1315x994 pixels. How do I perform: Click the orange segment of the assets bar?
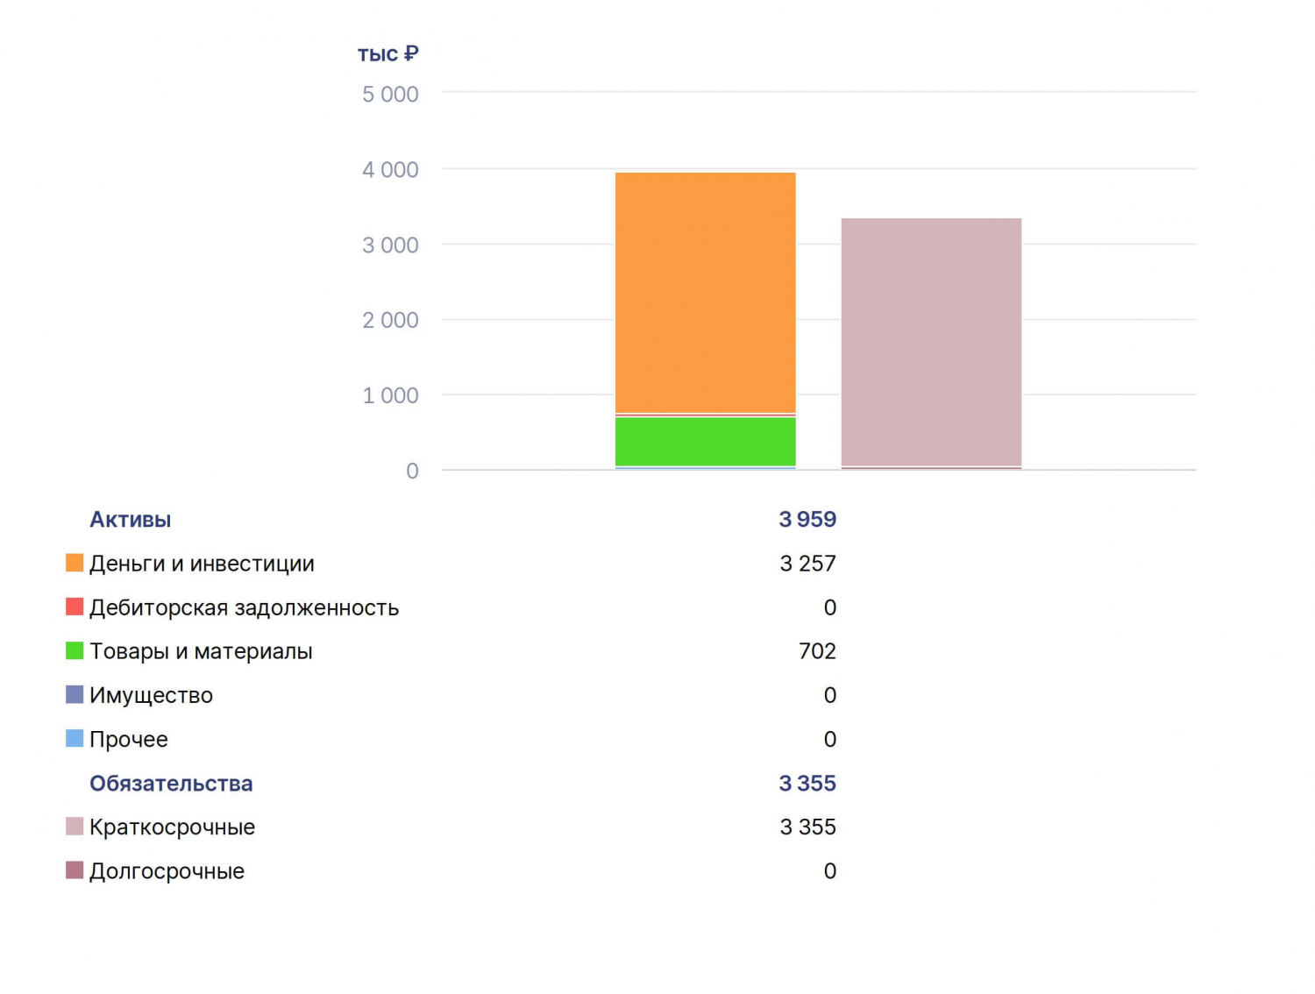[x=706, y=293]
